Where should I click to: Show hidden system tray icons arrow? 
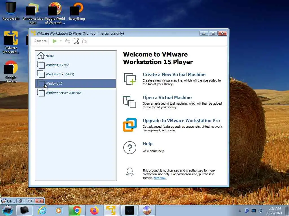coord(240,211)
